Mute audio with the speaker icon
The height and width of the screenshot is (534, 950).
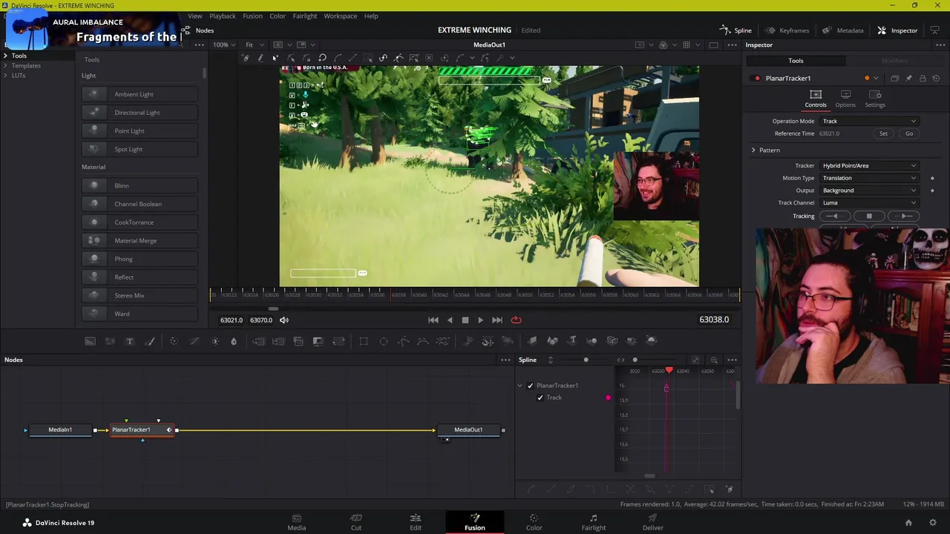(x=284, y=320)
